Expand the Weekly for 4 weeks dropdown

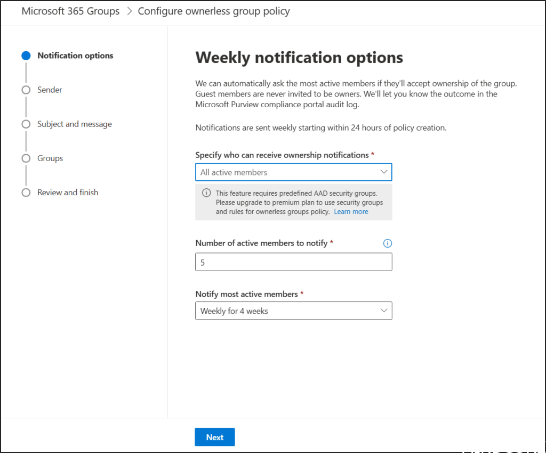tap(293, 311)
